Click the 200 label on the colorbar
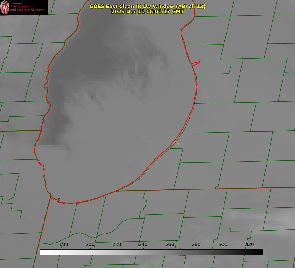 90,245
